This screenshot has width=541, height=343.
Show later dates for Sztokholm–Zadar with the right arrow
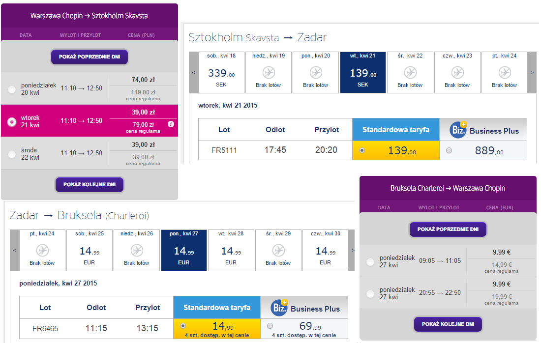[x=532, y=72]
